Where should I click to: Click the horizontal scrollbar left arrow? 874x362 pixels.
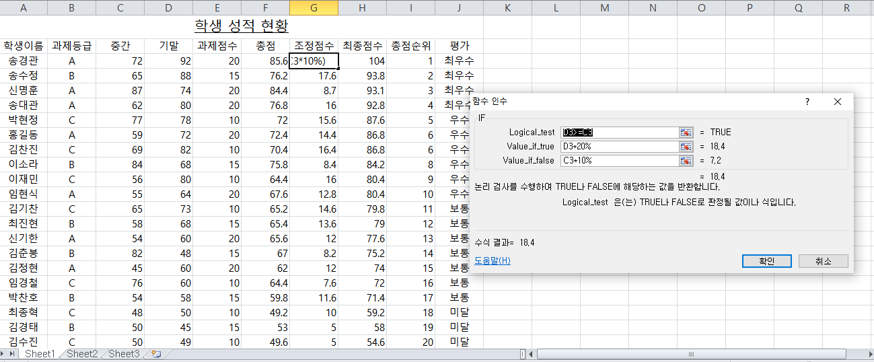(532, 354)
